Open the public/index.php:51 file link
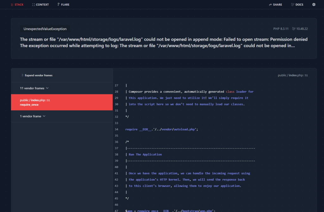The image size is (324, 212). click(x=292, y=75)
